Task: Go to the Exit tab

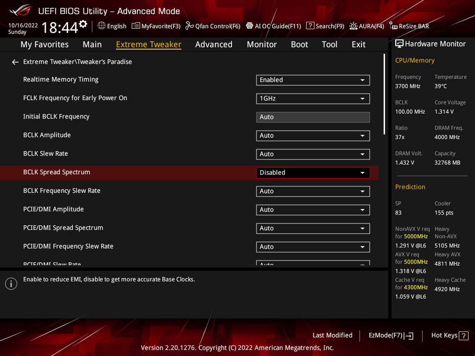Action: [x=359, y=44]
